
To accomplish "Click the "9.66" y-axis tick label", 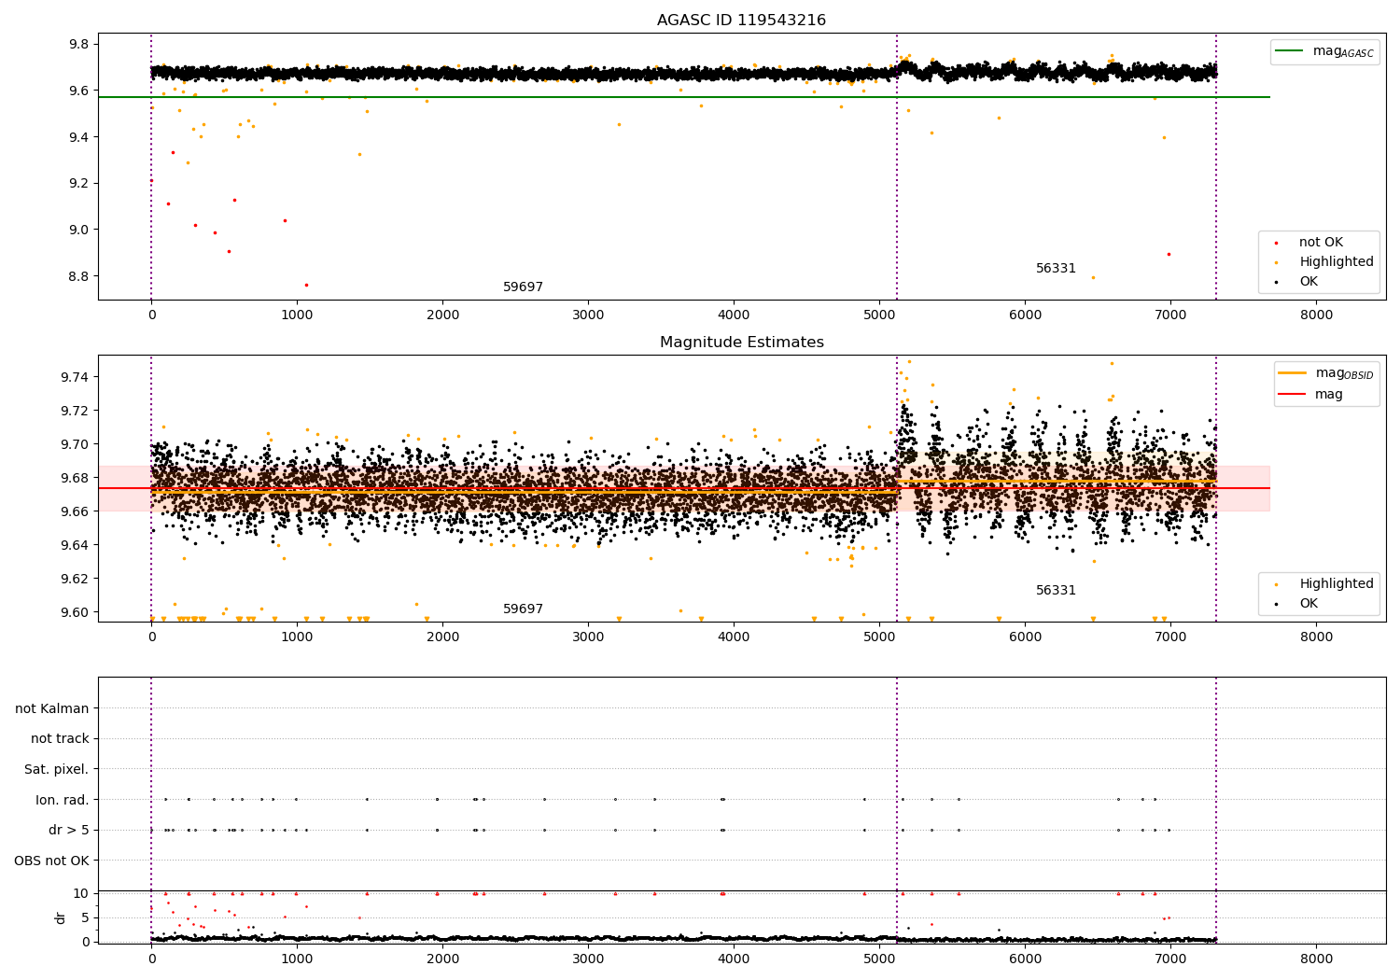I will (75, 511).
